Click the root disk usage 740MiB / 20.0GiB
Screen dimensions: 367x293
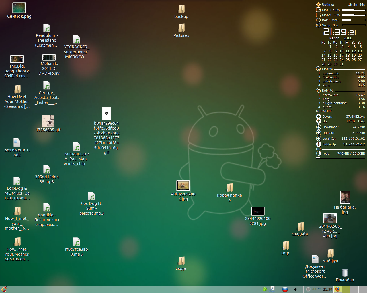[x=351, y=153]
